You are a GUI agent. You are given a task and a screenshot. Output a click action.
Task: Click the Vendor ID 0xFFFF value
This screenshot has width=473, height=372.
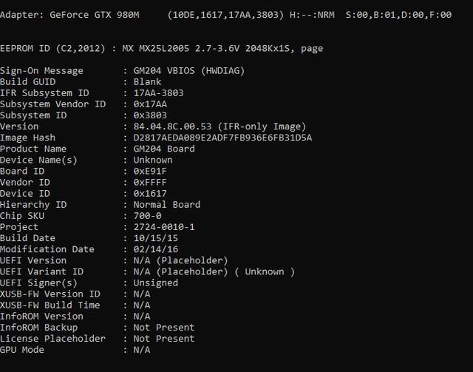[150, 183]
